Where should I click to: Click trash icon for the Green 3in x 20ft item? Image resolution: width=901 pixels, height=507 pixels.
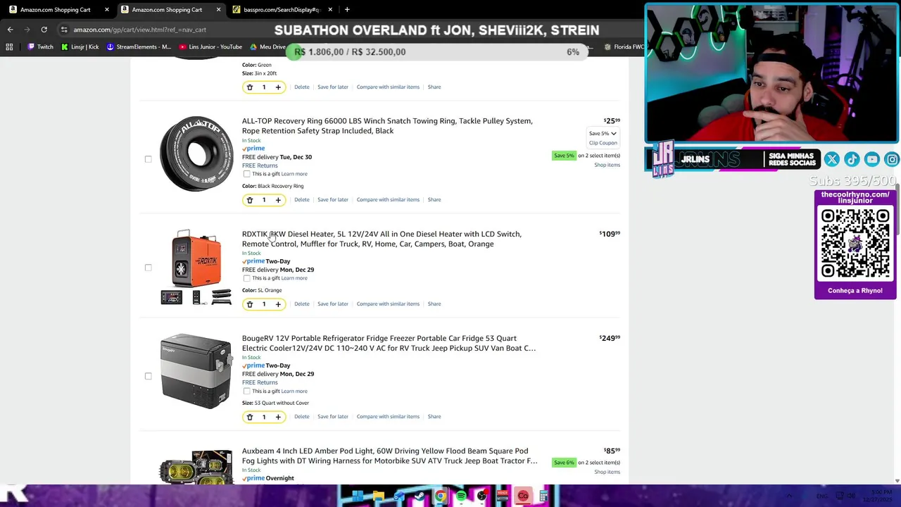point(249,87)
